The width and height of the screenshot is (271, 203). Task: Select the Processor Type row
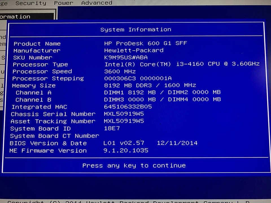(40, 64)
